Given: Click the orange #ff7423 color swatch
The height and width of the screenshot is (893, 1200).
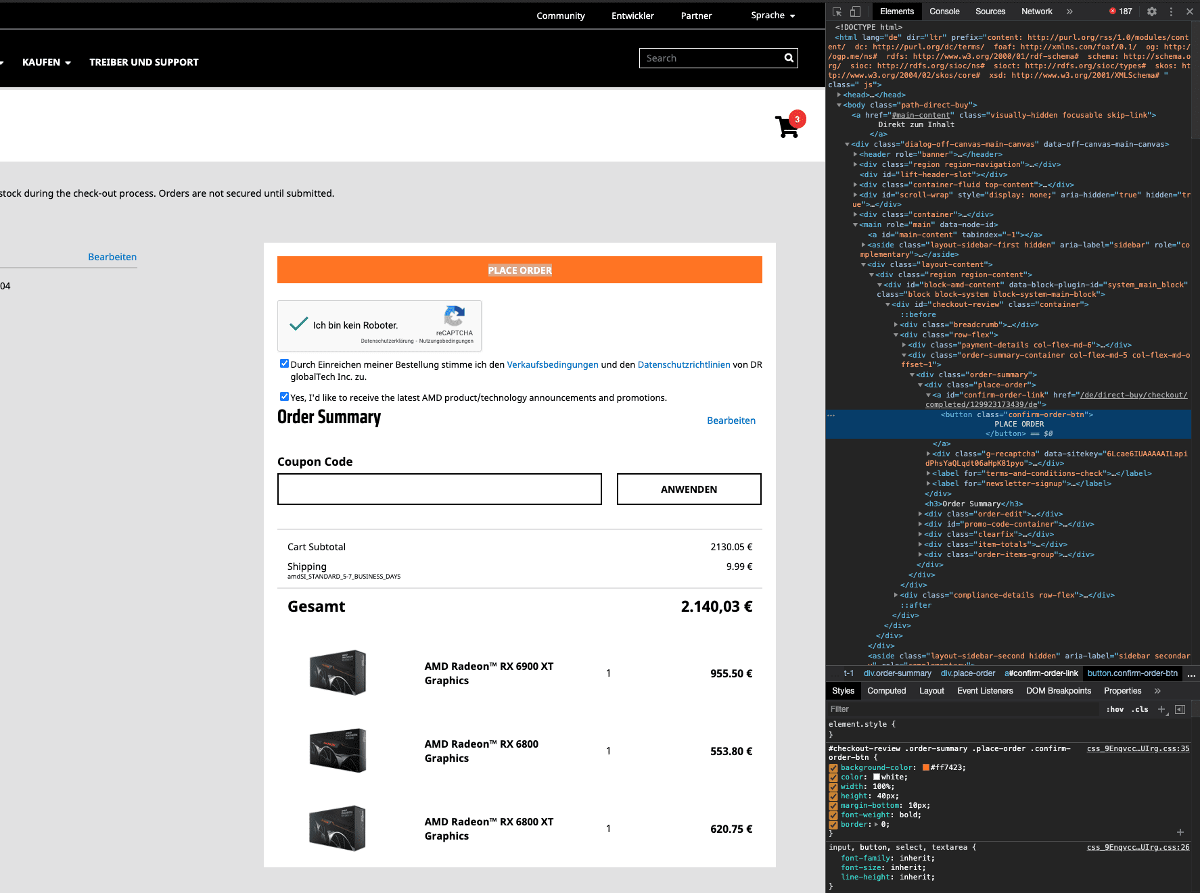Looking at the screenshot, I should 925,768.
